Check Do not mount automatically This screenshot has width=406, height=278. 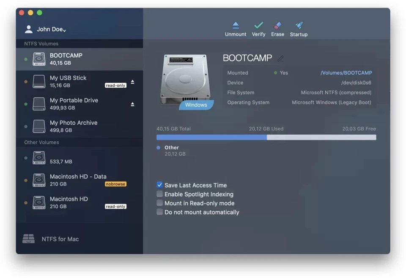click(x=159, y=212)
